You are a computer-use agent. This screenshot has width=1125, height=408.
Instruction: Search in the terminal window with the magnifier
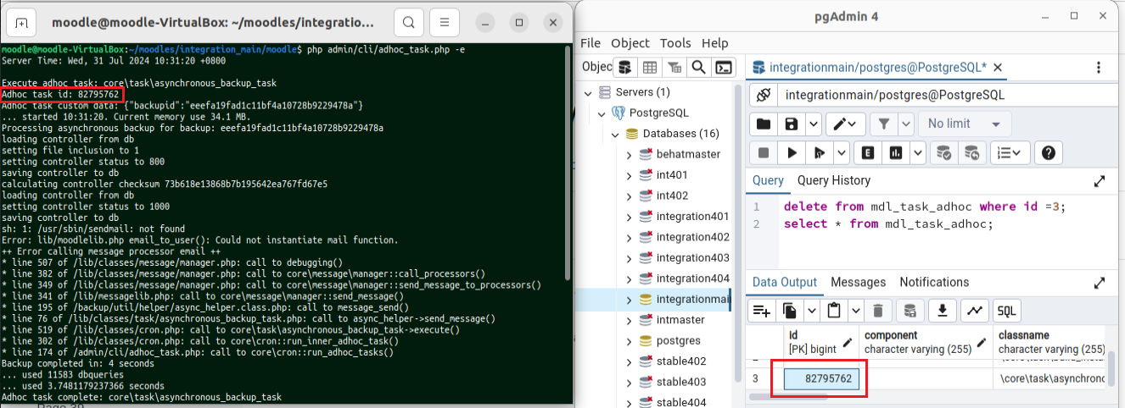(409, 23)
